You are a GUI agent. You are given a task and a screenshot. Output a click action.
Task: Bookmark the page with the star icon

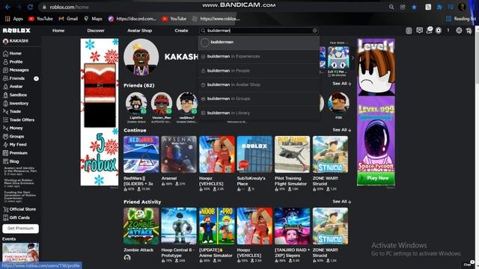[x=414, y=7]
